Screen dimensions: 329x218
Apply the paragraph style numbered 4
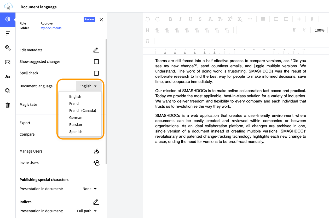point(197,31)
